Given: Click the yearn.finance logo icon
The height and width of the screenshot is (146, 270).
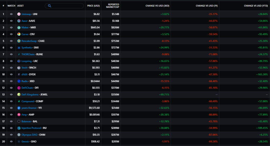Looking at the screenshot, I should (x=19, y=108).
